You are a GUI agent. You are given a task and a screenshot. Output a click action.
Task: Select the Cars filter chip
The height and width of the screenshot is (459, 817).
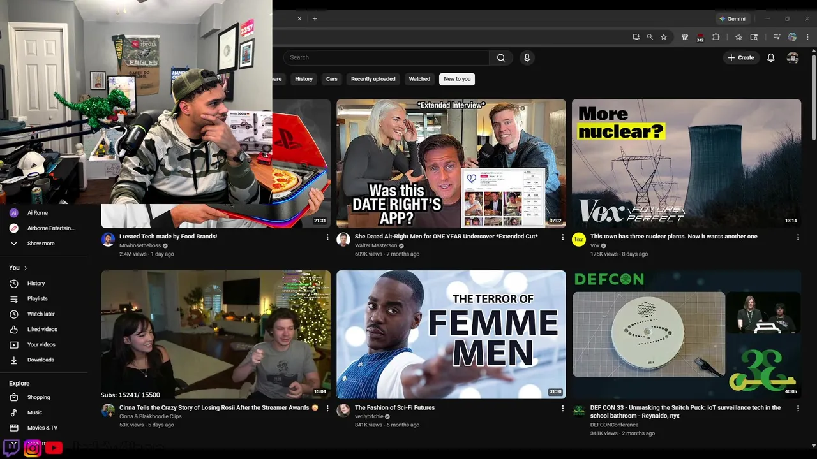click(x=332, y=79)
